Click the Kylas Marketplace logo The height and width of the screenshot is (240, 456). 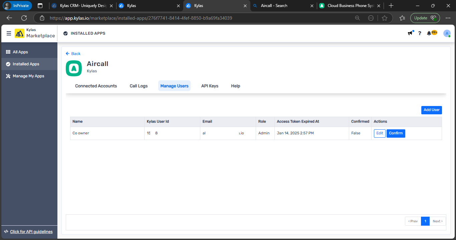[x=35, y=33]
